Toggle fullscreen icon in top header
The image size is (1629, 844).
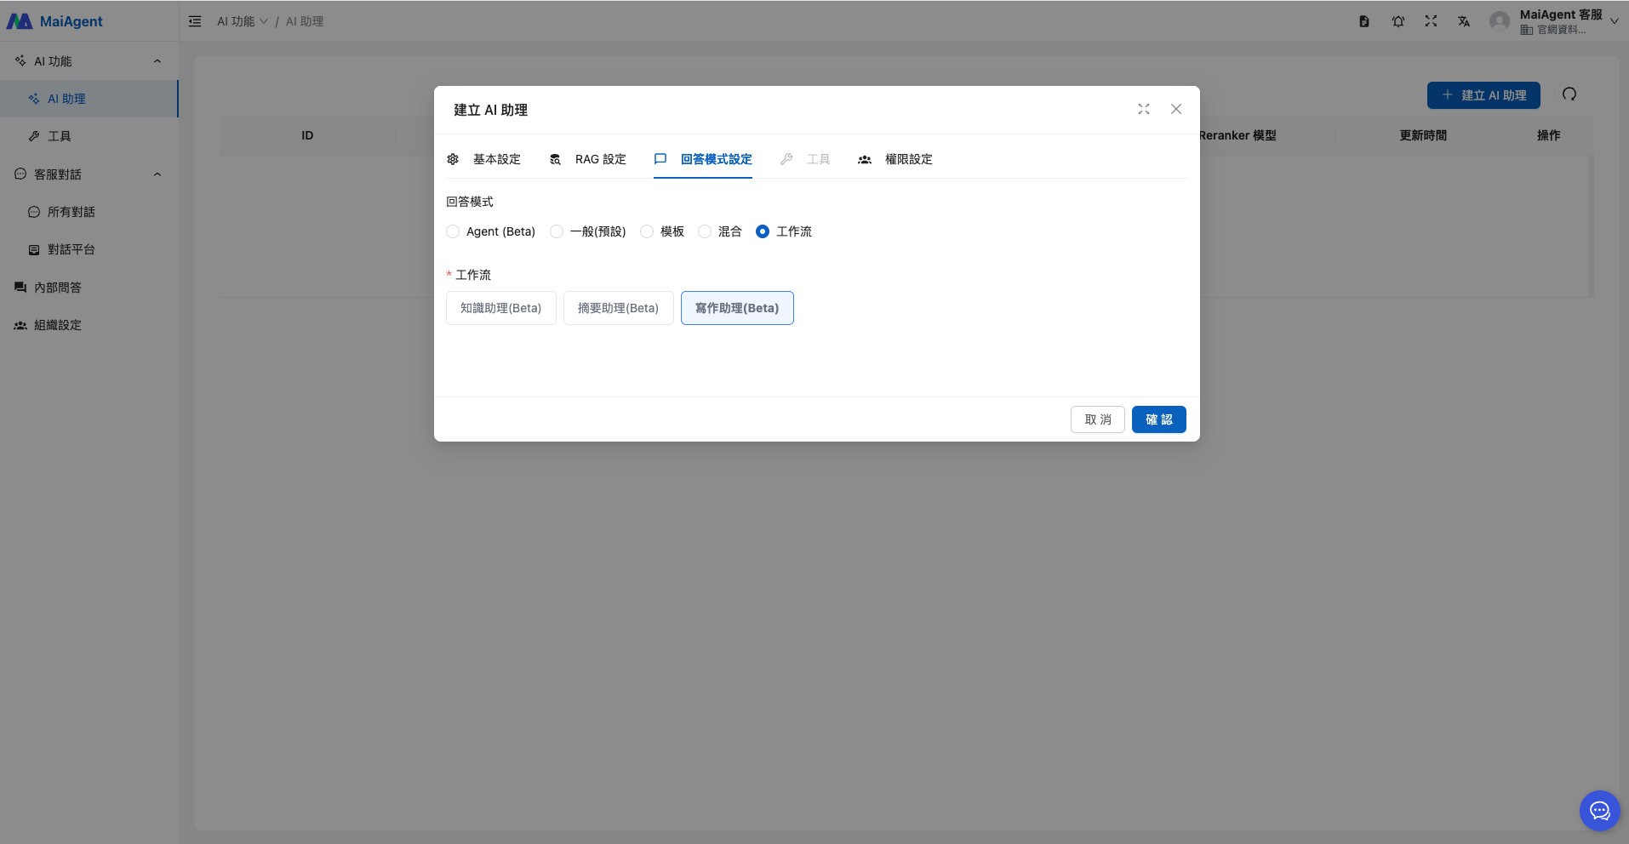1431,21
